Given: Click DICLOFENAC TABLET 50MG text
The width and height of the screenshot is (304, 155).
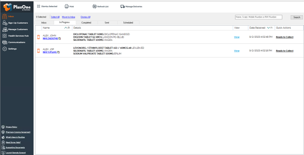Looking at the screenshot, I should pos(88,34).
